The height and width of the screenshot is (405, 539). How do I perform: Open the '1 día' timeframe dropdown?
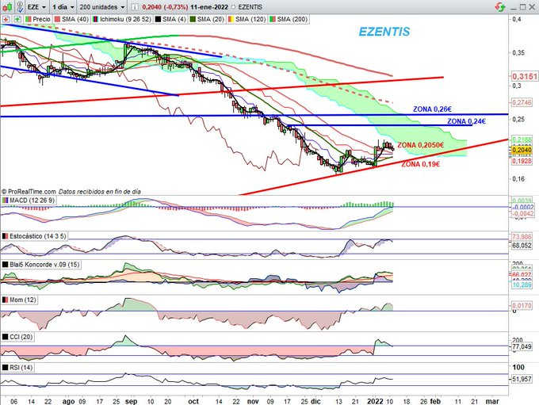[63, 7]
